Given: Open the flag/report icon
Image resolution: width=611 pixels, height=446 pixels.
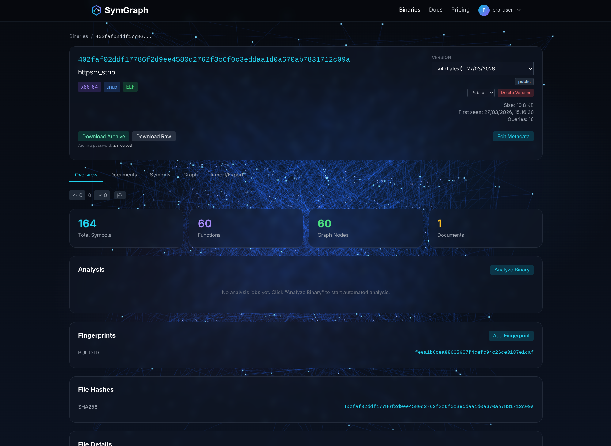Looking at the screenshot, I should [120, 195].
